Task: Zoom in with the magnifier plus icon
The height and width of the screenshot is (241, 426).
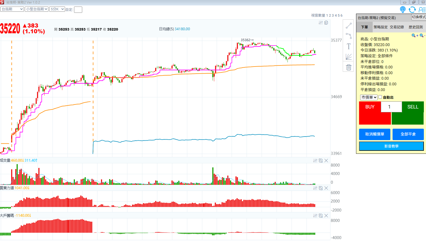Action: 415,35
